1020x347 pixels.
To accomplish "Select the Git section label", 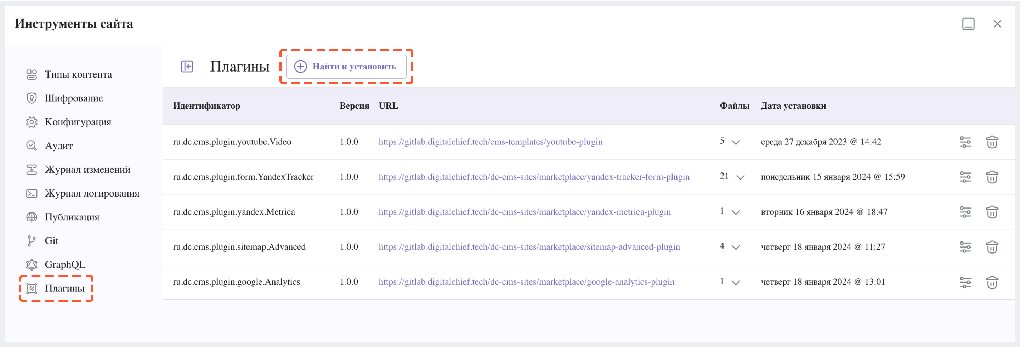I will (51, 240).
